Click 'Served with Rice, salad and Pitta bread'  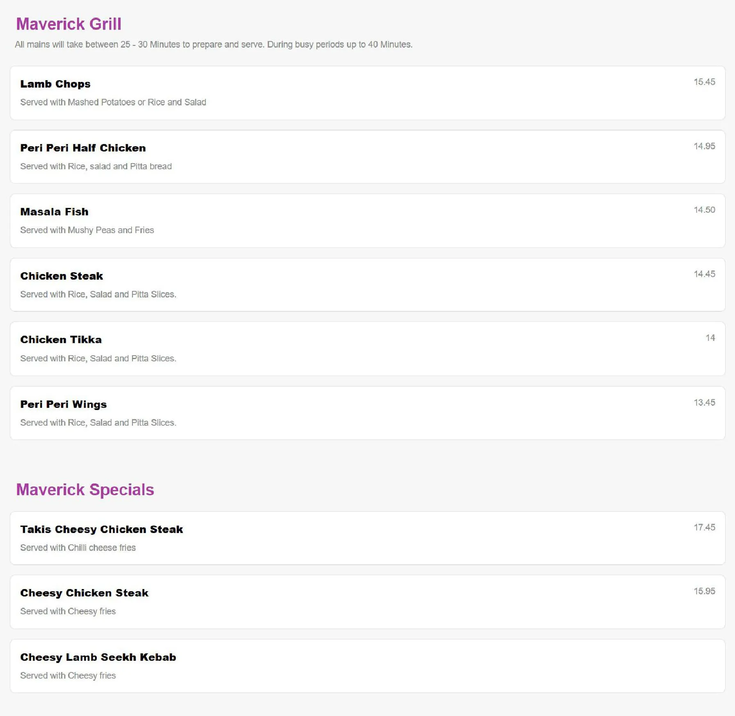96,166
